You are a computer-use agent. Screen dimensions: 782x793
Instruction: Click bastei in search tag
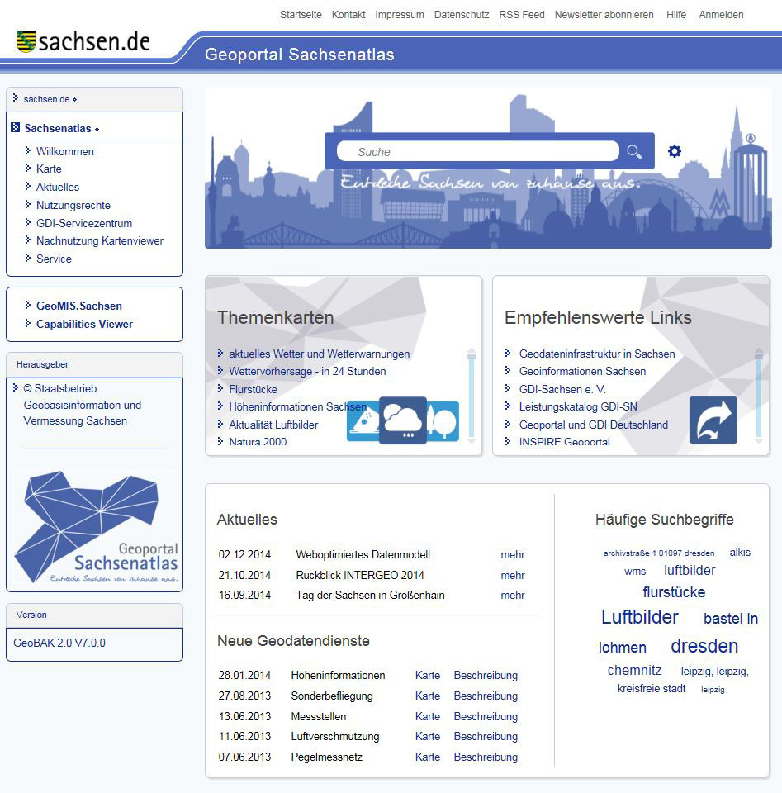[731, 619]
